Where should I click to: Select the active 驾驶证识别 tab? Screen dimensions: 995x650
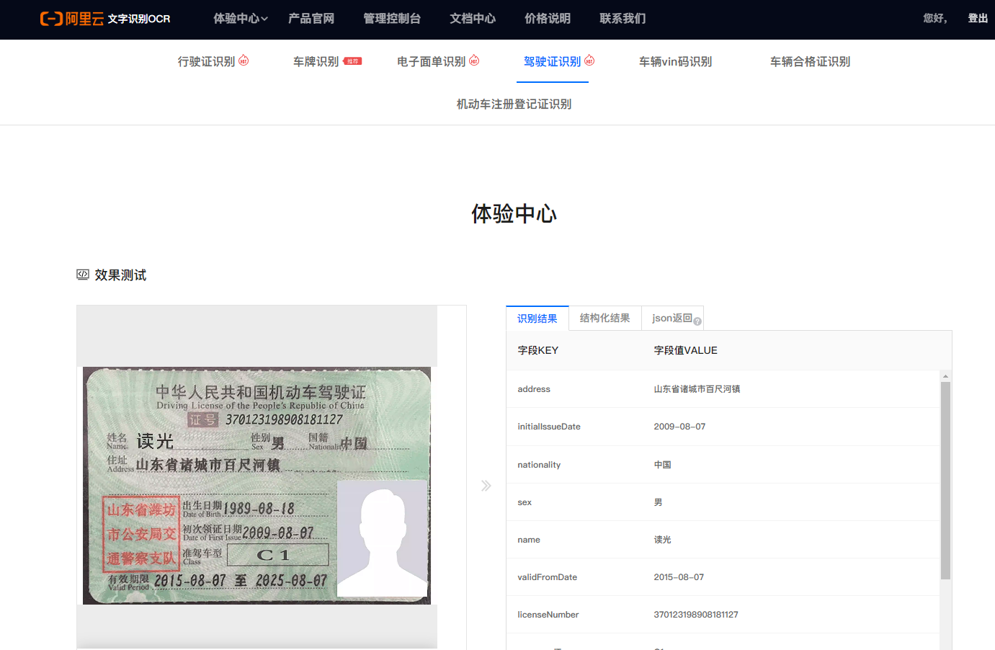click(x=552, y=62)
